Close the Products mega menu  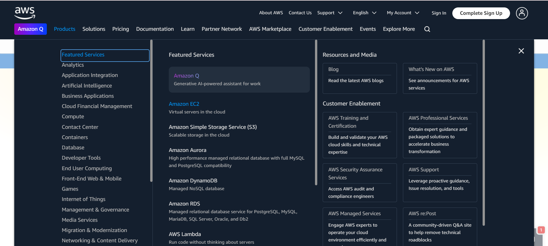[521, 51]
